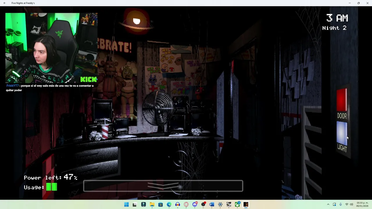The image size is (372, 209).
Task: Open the volume speaker tray icon
Action: [351, 205]
